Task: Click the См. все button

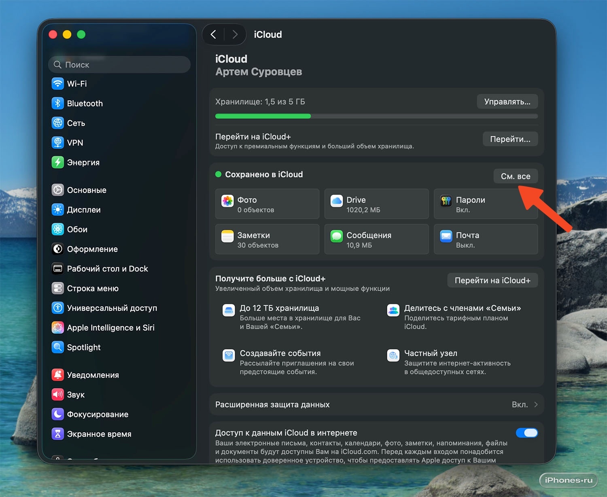Action: [515, 176]
